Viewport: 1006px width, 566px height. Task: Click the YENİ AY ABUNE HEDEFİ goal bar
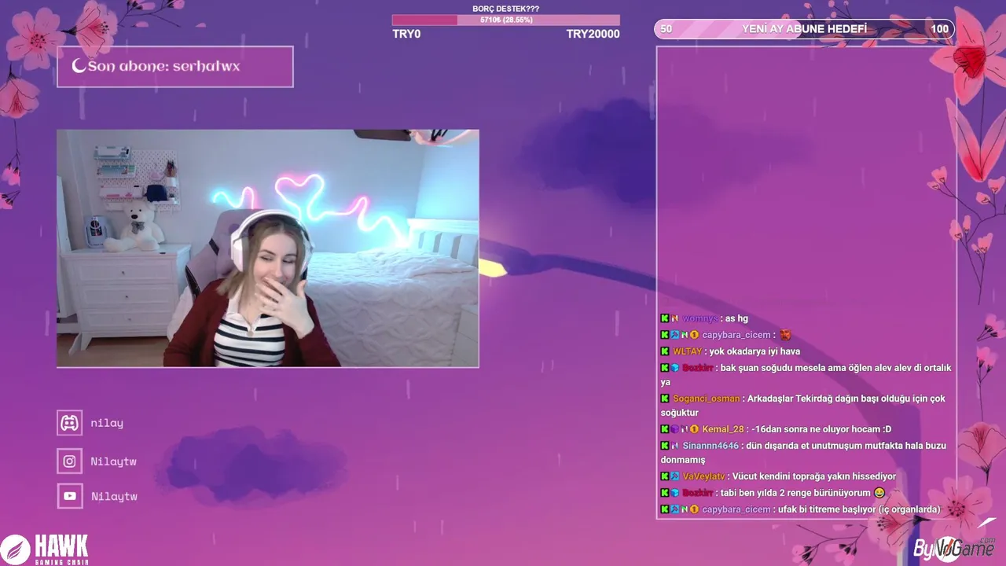(805, 29)
